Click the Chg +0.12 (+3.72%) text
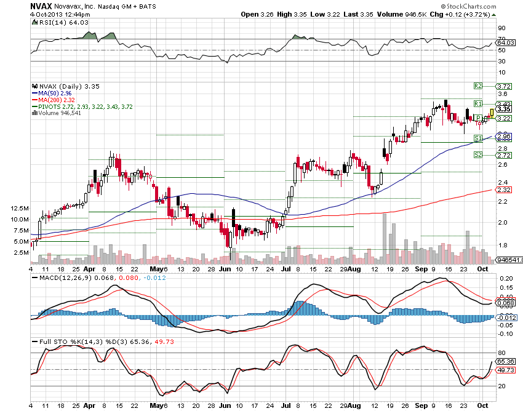 click(460, 14)
